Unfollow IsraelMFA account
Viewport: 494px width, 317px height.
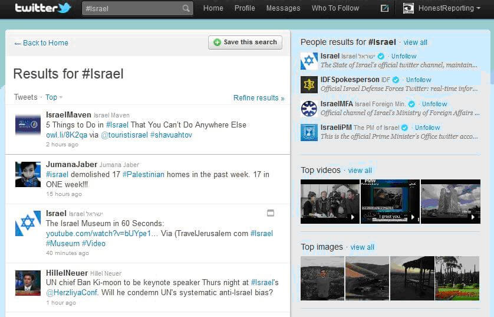pos(434,104)
